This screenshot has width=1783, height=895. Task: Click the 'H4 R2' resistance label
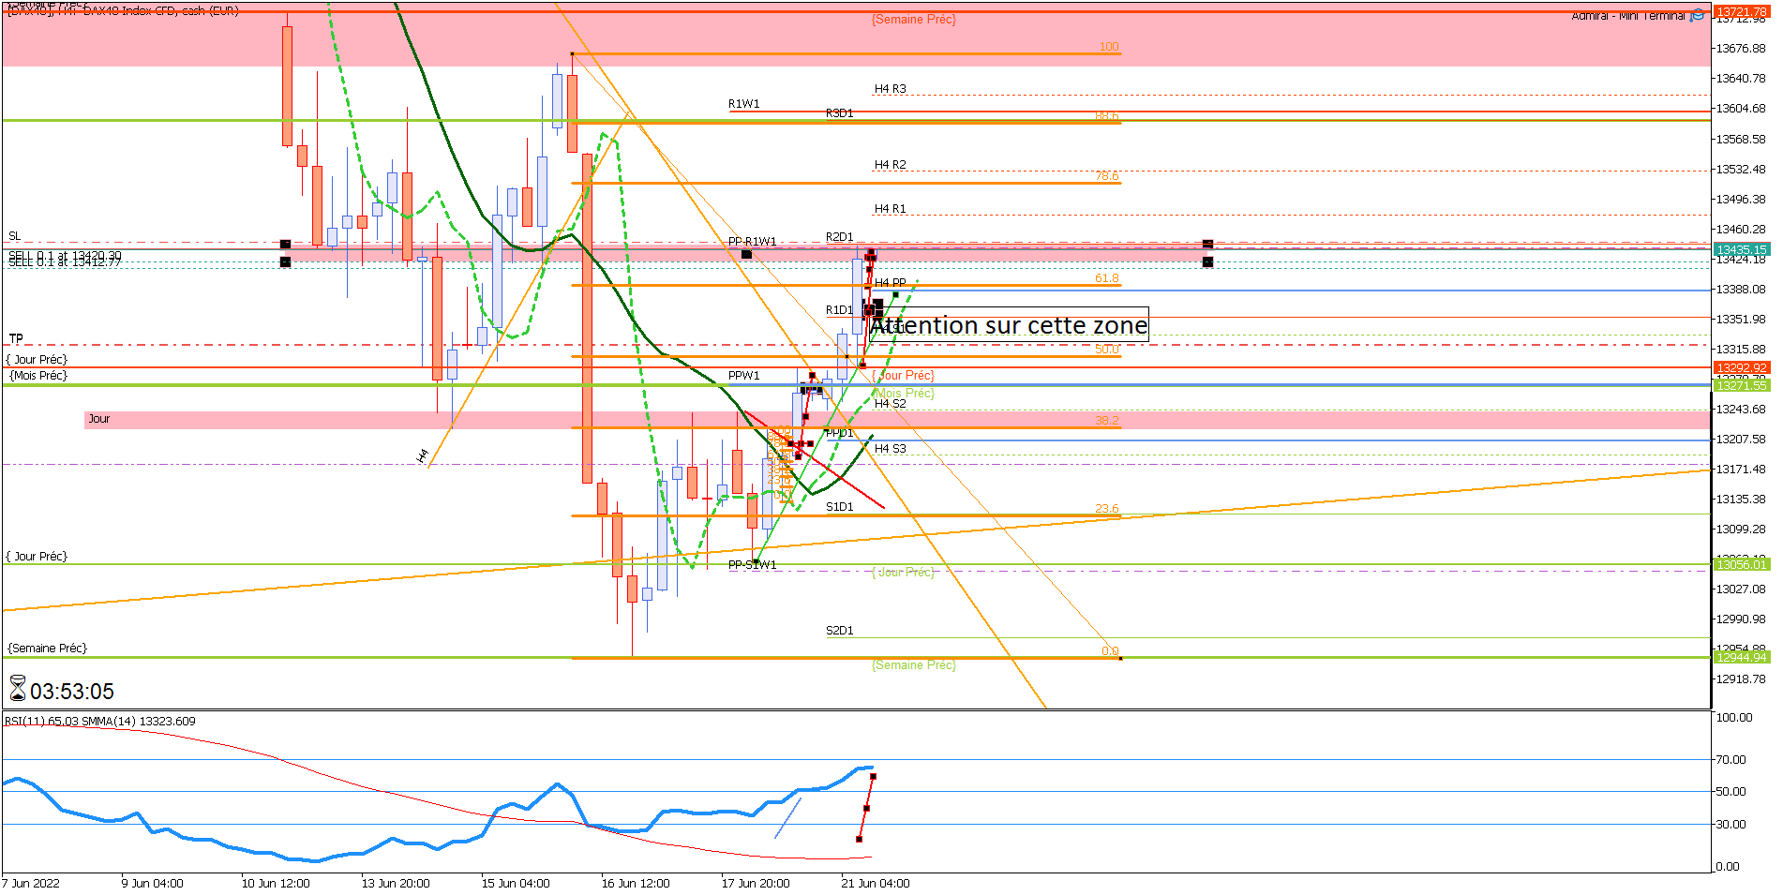pyautogui.click(x=891, y=165)
